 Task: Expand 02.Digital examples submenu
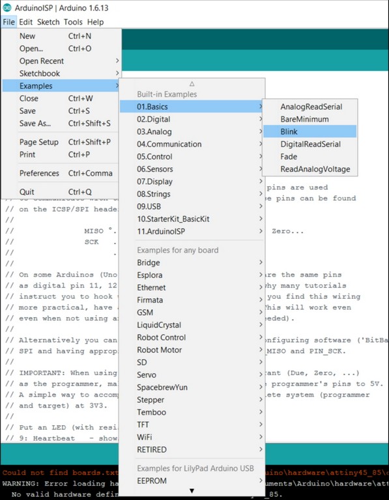(192, 119)
